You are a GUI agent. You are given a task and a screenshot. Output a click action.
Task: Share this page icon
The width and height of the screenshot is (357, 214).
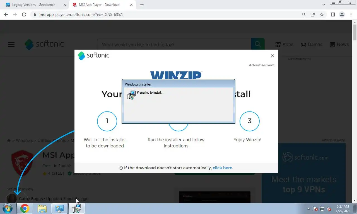[313, 14]
